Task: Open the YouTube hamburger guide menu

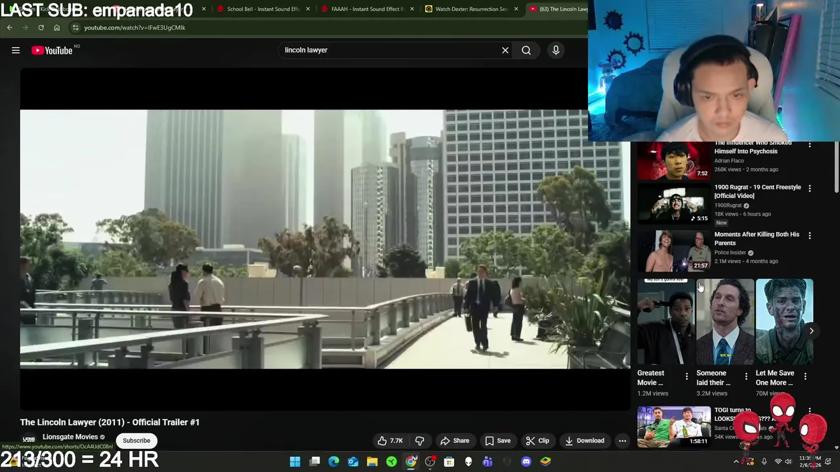Action: (16, 50)
